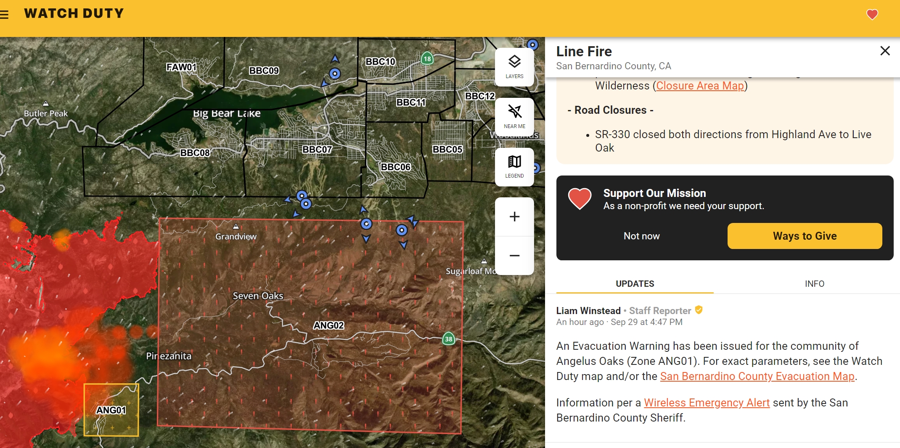
Task: Dismiss support prompt with Not now
Action: (641, 236)
